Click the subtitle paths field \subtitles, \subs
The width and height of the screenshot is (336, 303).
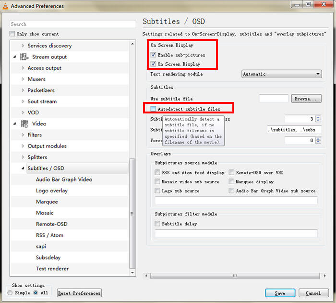pyautogui.click(x=294, y=130)
